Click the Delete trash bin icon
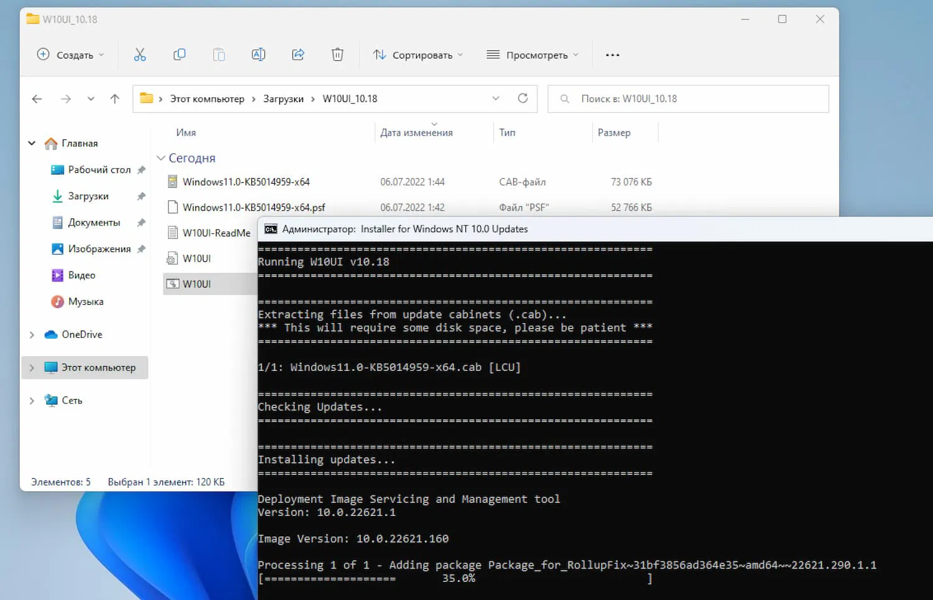The image size is (933, 600). click(x=337, y=55)
